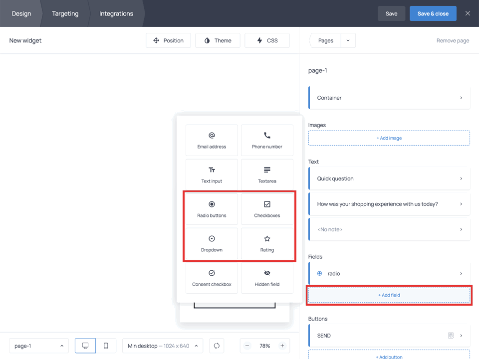Click the Save & close button
The height and width of the screenshot is (359, 479).
point(433,13)
